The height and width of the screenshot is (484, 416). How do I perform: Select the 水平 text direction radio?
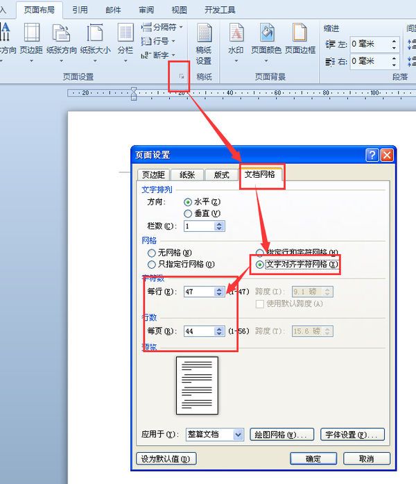(188, 202)
